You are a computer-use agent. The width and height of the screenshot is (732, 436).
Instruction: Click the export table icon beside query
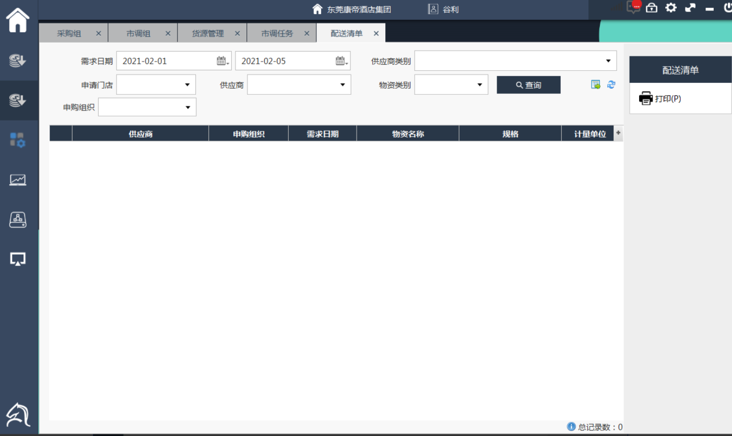(595, 84)
